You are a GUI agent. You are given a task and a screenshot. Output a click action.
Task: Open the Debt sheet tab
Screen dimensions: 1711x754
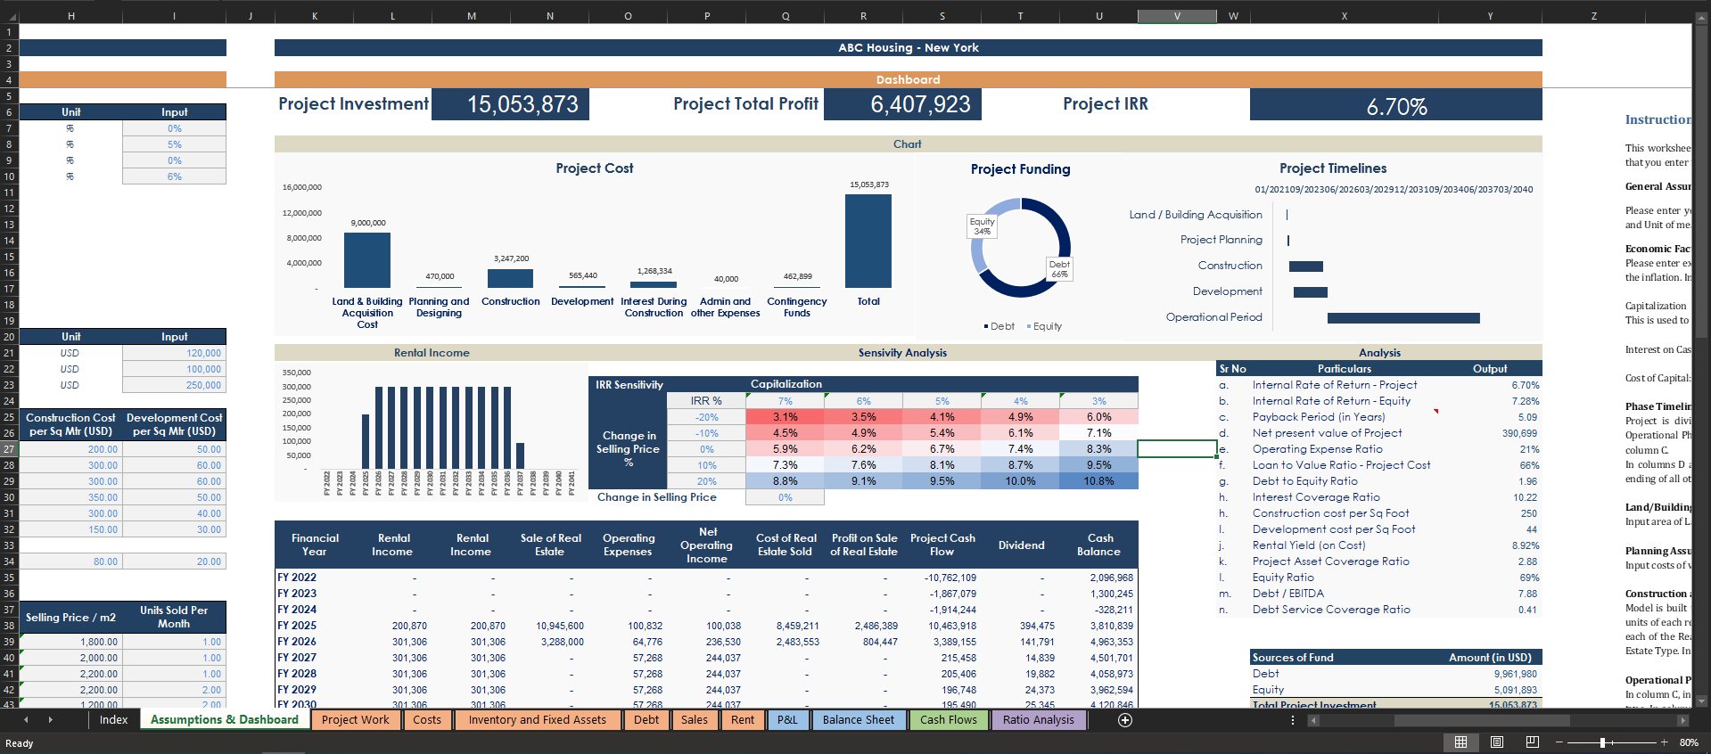(646, 720)
